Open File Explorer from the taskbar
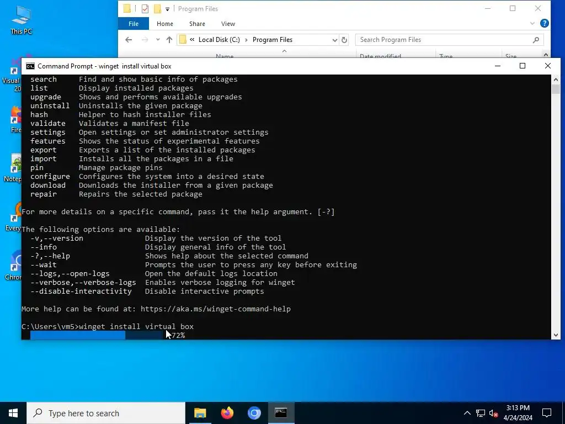This screenshot has height=424, width=565. tap(200, 413)
